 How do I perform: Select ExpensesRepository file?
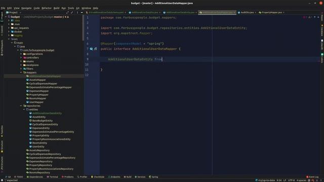point(40,162)
